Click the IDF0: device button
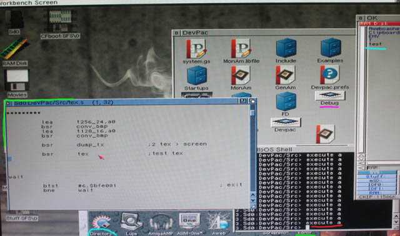 [377, 185]
